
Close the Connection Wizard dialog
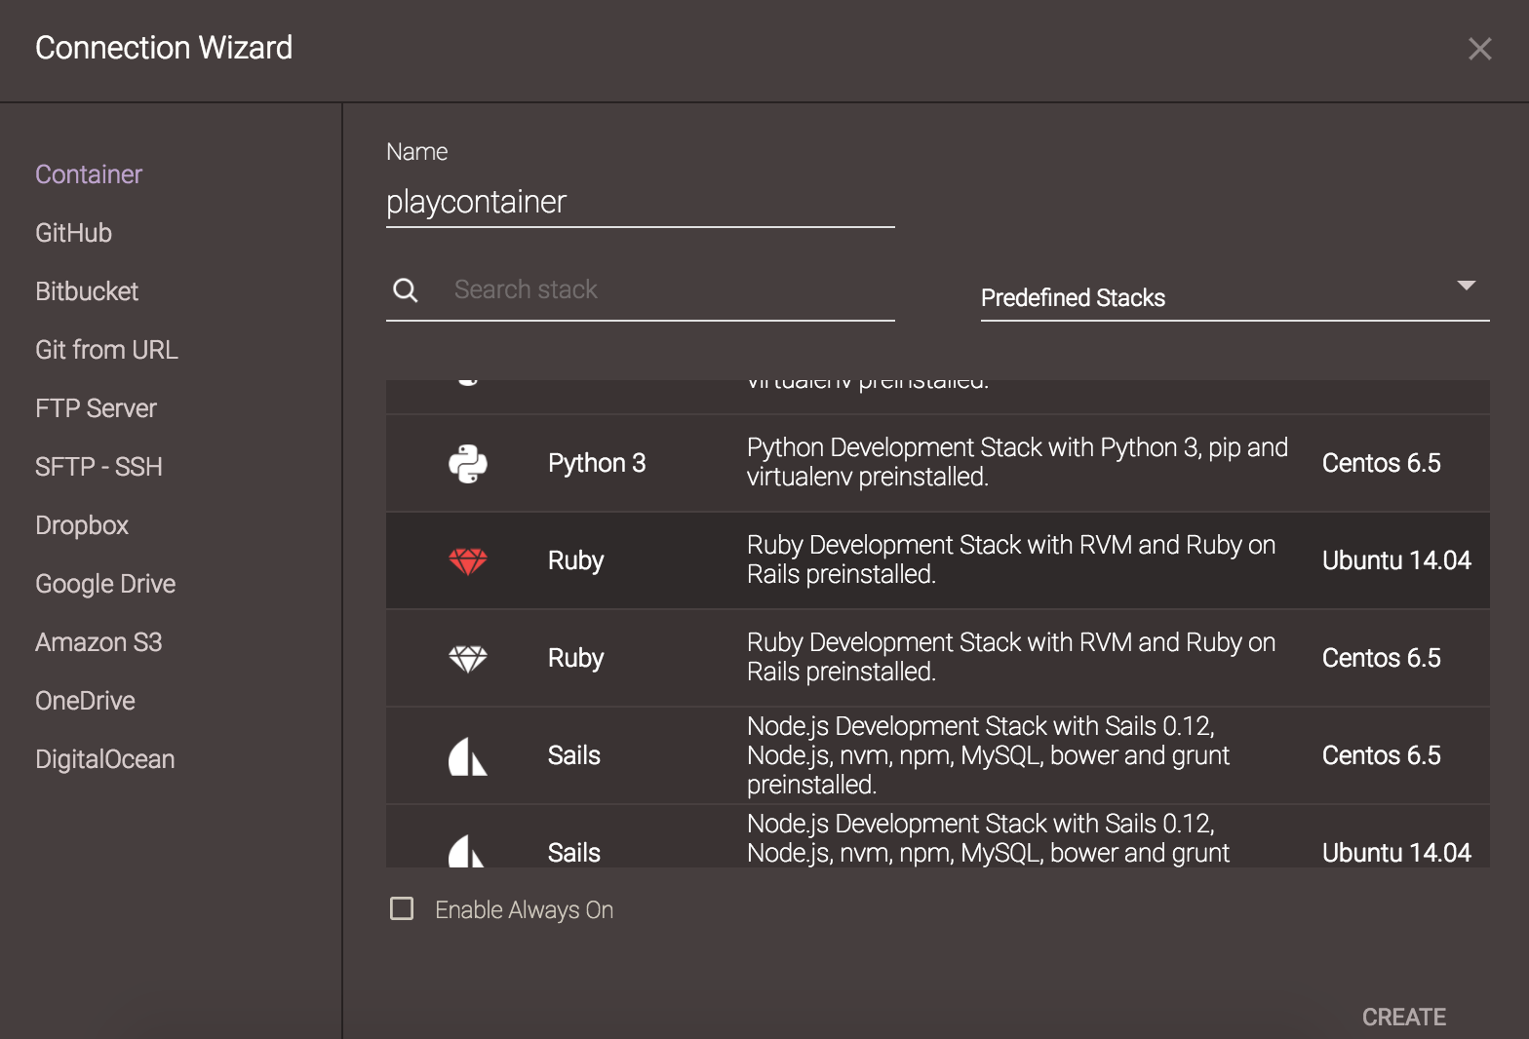[x=1479, y=49]
